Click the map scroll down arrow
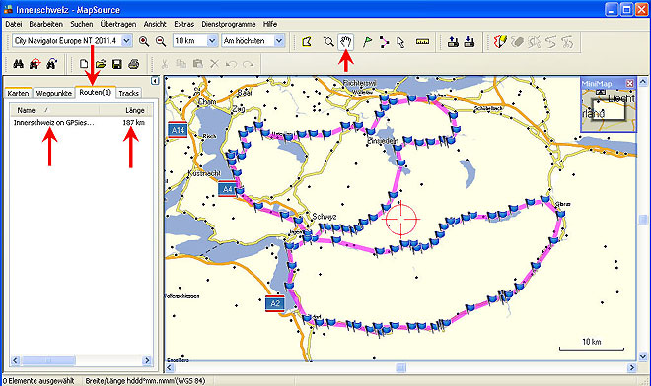Image resolution: width=651 pixels, height=386 pixels. click(x=643, y=356)
